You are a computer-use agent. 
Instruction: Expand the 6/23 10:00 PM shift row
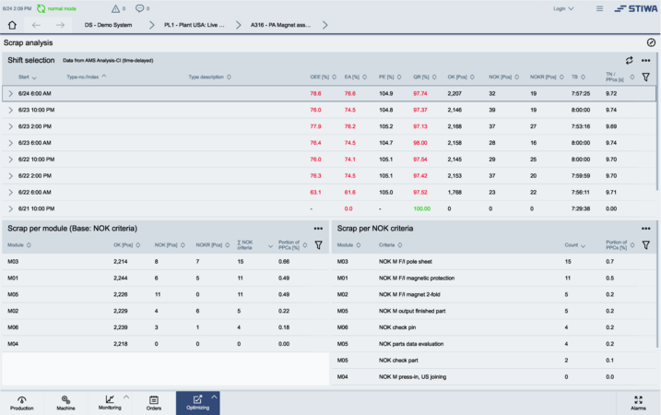pos(11,110)
